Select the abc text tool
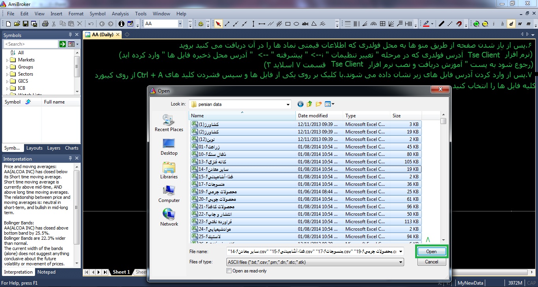This screenshot has width=538, height=287. click(305, 24)
